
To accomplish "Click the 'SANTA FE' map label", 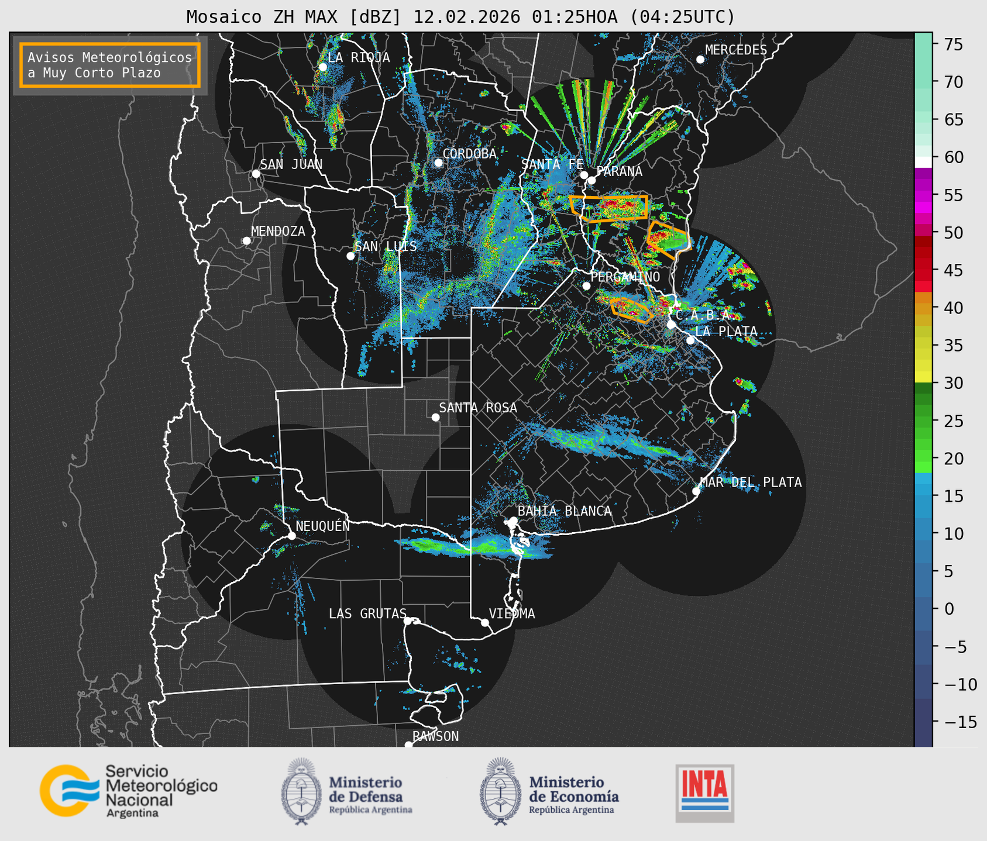I will point(552,164).
